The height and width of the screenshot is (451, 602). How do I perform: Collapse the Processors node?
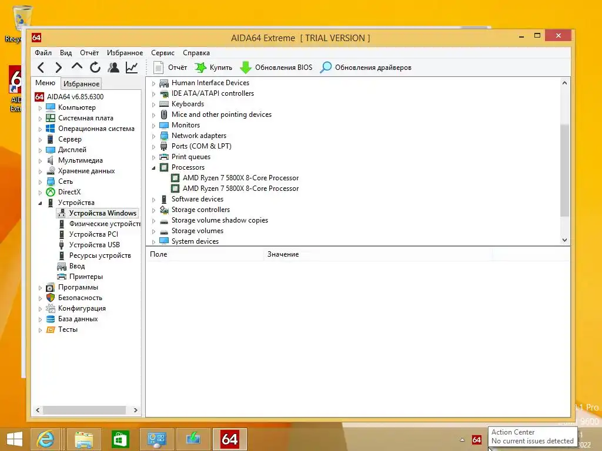pos(153,167)
